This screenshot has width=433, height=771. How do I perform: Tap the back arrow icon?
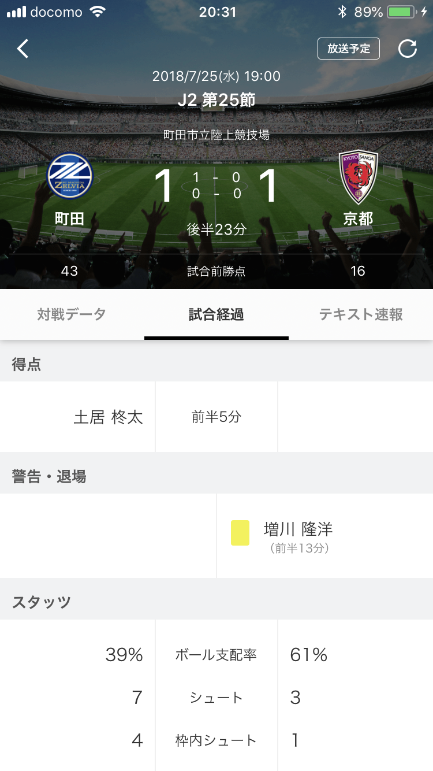coord(23,49)
